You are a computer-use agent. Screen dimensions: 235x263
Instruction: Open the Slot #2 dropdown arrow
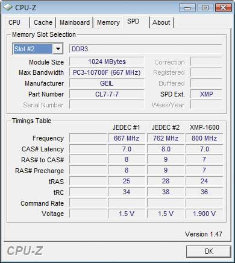[58, 49]
